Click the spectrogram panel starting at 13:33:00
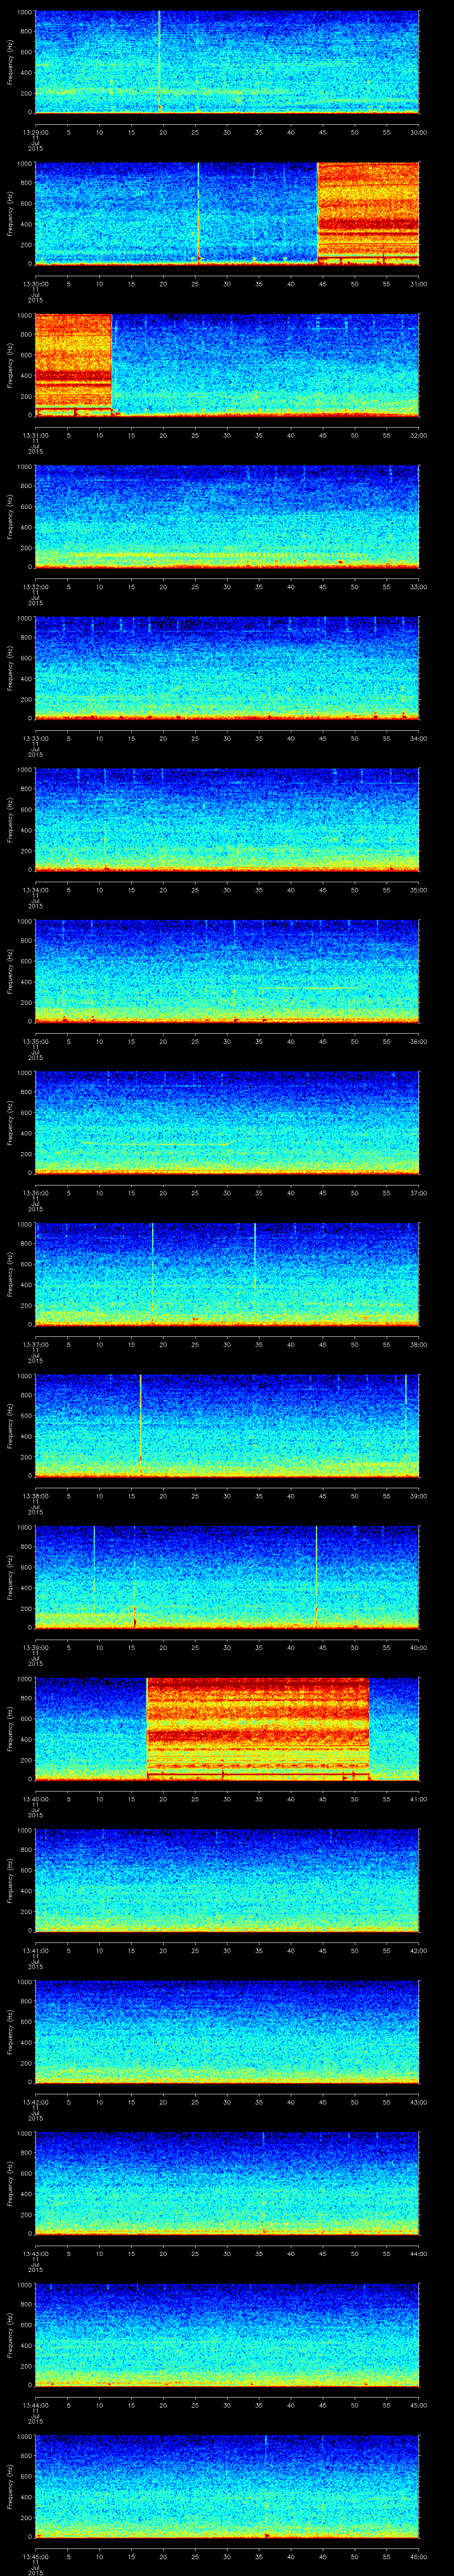The image size is (454, 2576). click(x=227, y=668)
